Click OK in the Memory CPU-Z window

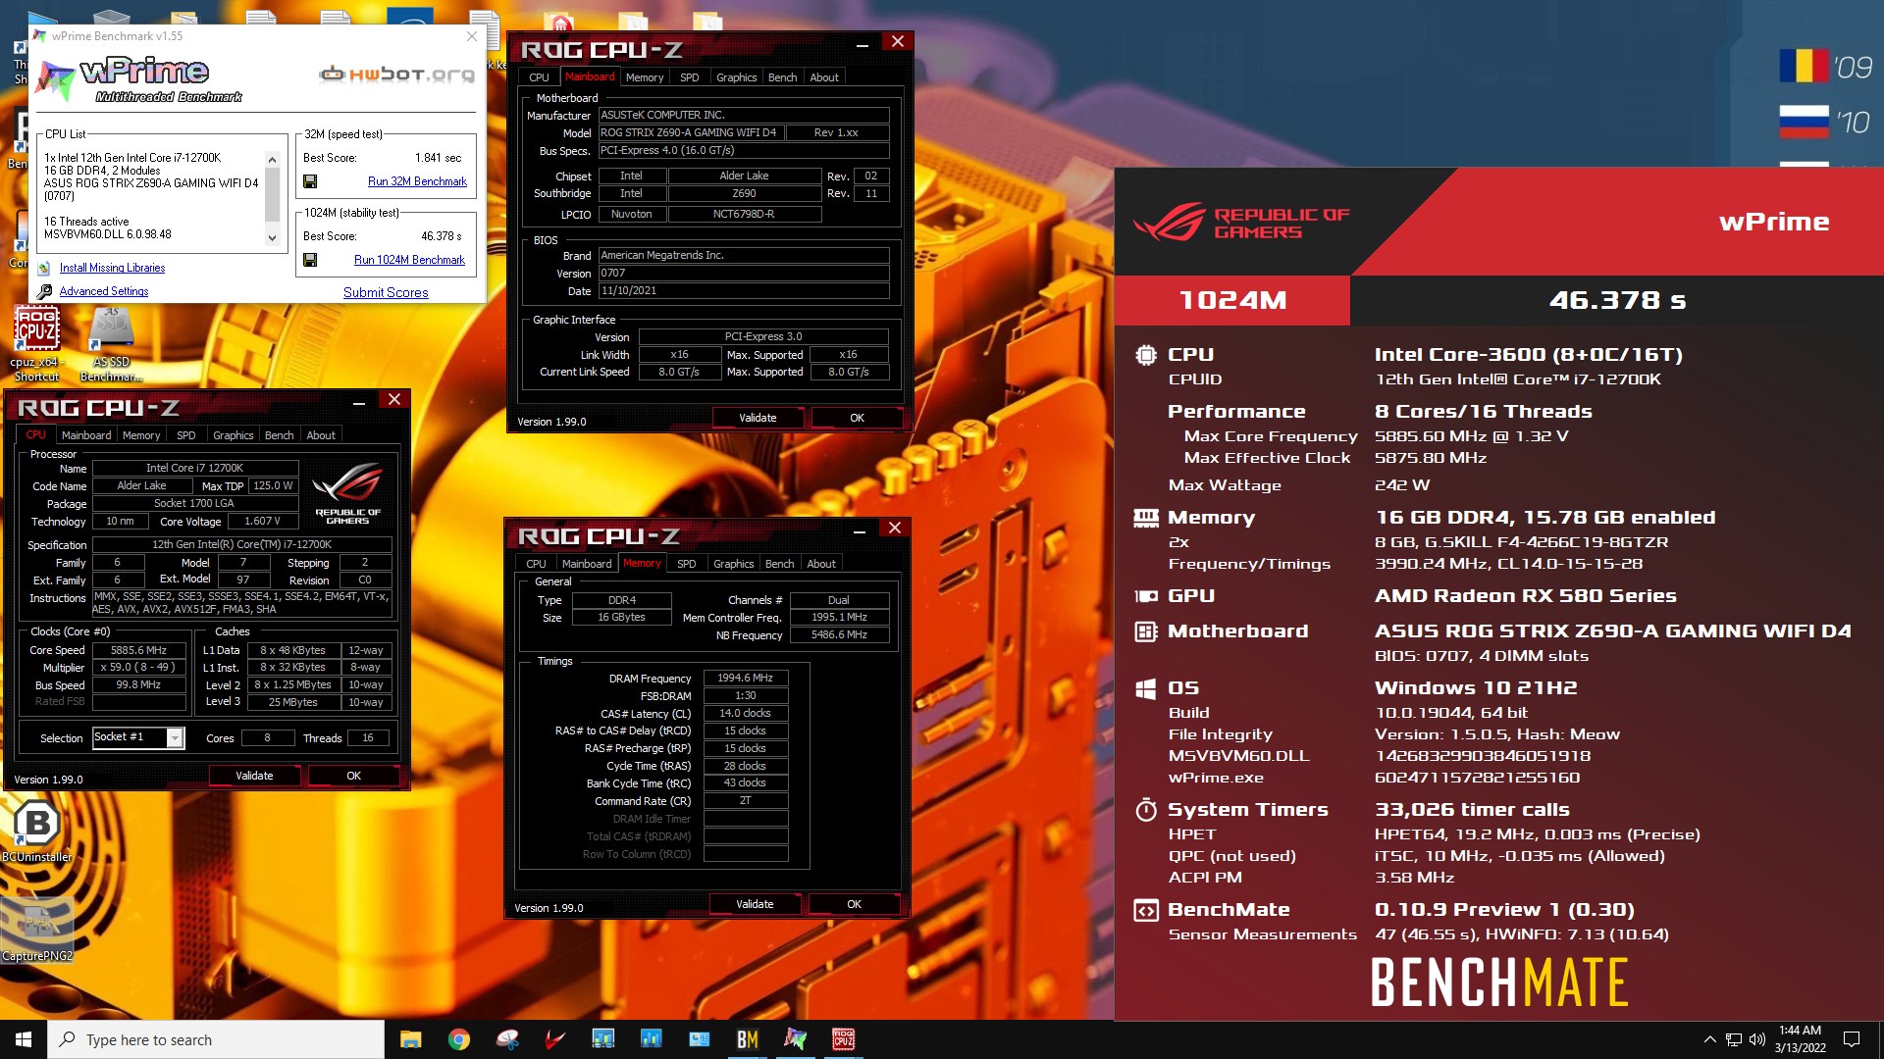pyautogui.click(x=854, y=904)
